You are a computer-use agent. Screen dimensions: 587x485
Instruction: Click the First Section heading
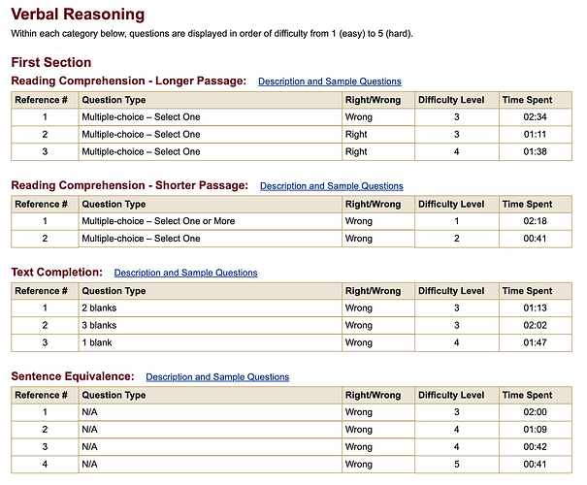(50, 62)
